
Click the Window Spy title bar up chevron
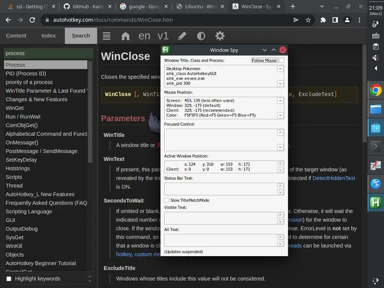click(273, 50)
